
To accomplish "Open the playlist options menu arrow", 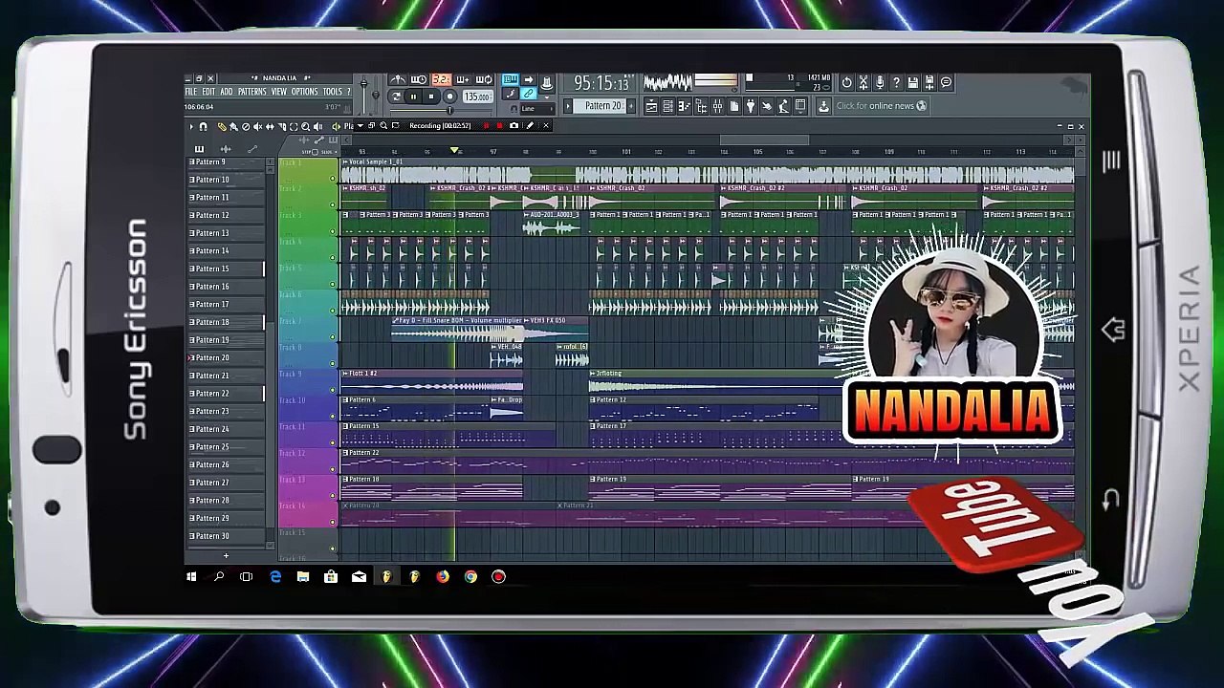I will pos(191,126).
